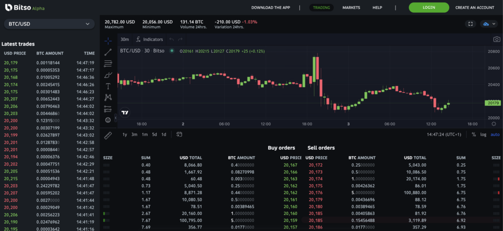The width and height of the screenshot is (503, 231).
Task: Toggle percentage scale mode
Action: point(474,135)
